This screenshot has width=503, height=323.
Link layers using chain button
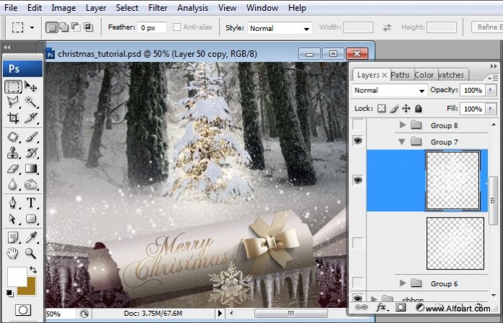point(361,308)
